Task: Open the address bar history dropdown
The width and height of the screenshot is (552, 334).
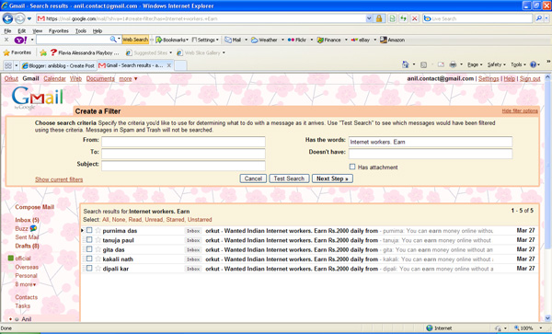Action: pyautogui.click(x=369, y=18)
